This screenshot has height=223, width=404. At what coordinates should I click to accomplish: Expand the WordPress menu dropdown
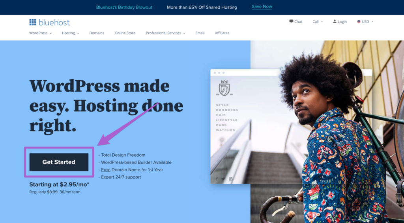pyautogui.click(x=41, y=33)
